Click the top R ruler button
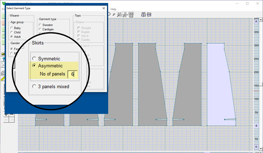 (x=256, y=22)
